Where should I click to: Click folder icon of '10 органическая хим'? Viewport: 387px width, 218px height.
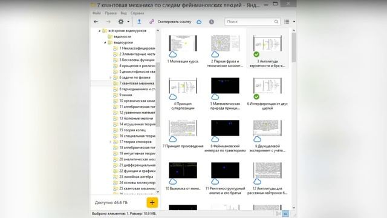[115, 101]
